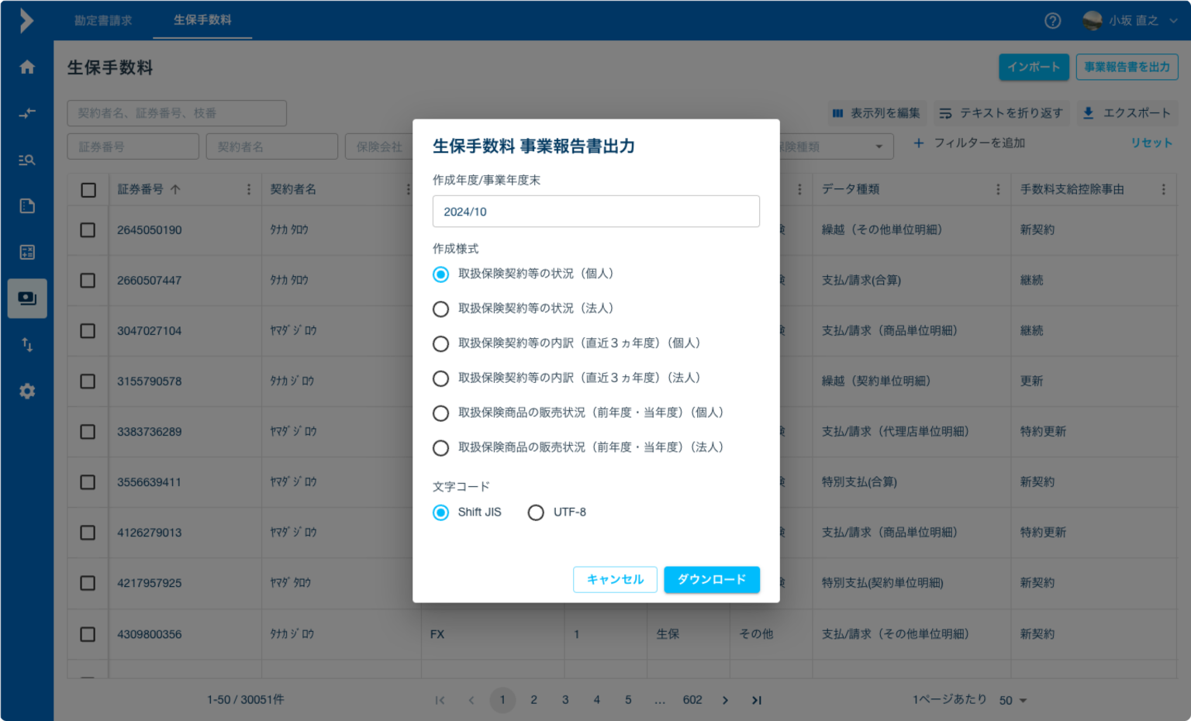Click the help question mark icon
Viewport: 1191px width, 721px height.
(1052, 21)
